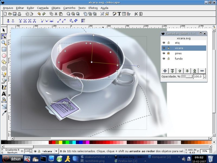Increase Opacidade value with the spinner arrow
This screenshot has height=163, width=217.
(x=204, y=75)
